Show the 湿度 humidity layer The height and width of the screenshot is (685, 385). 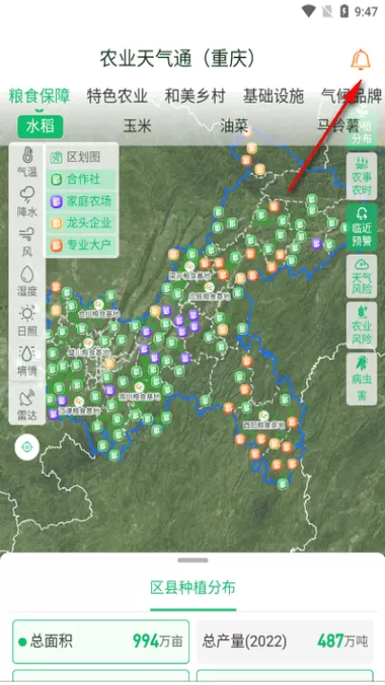point(27,282)
